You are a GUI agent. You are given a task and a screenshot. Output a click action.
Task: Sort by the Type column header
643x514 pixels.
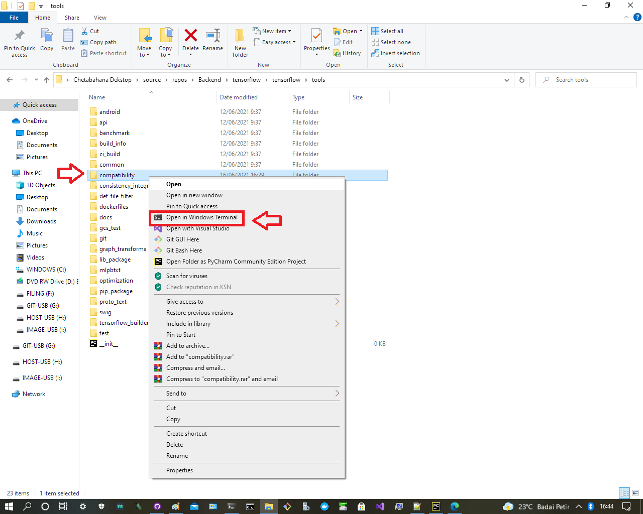click(319, 97)
